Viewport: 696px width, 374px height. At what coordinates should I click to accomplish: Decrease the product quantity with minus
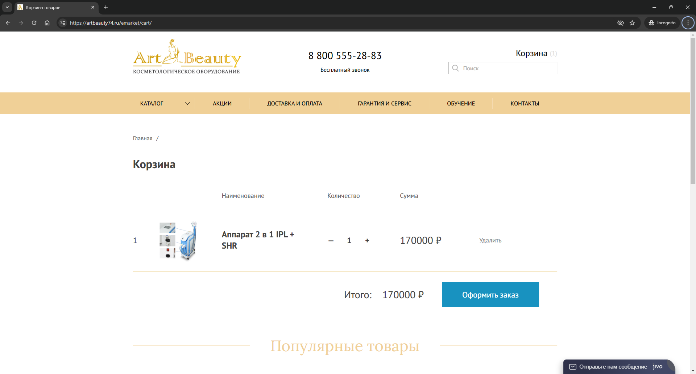point(331,241)
